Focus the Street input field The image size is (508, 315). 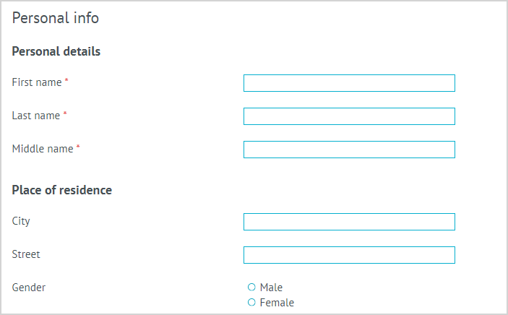[x=349, y=255]
